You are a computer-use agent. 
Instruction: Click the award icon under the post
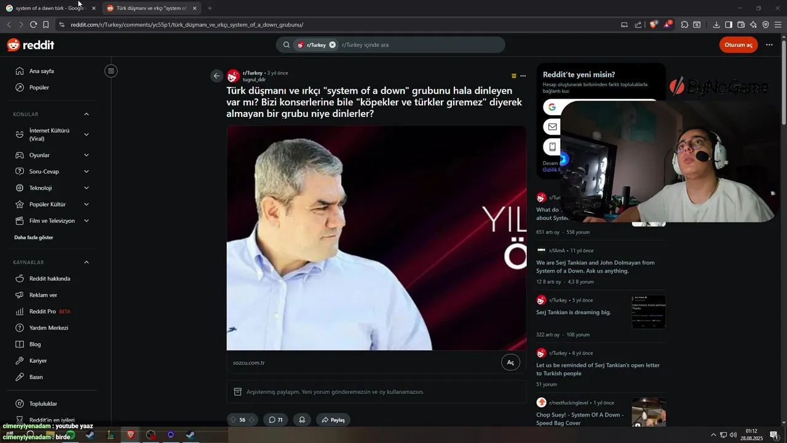[302, 420]
